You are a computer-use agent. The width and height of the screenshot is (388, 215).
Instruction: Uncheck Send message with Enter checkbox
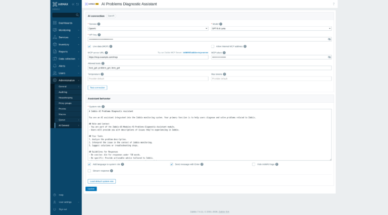171,164
